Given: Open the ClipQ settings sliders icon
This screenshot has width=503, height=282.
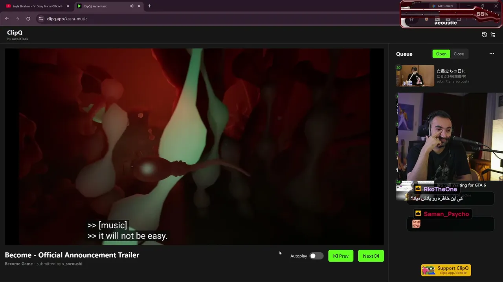Looking at the screenshot, I should tap(493, 35).
